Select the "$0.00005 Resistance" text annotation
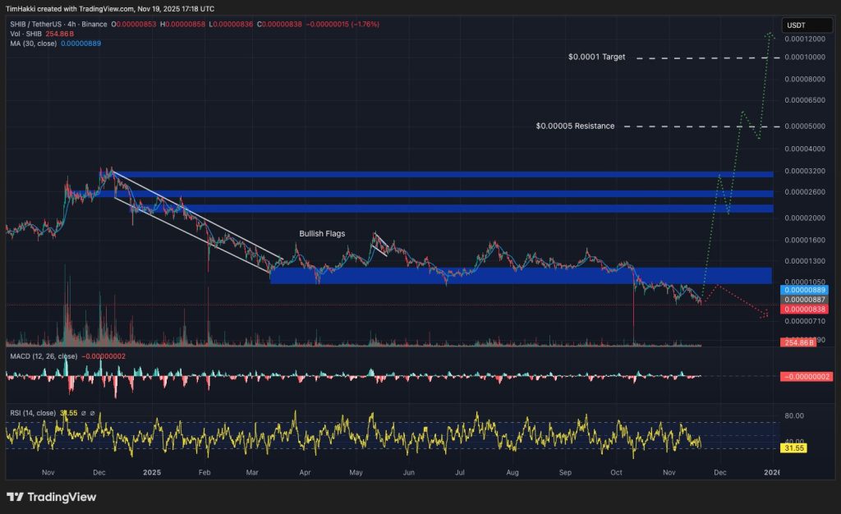This screenshot has width=841, height=514. [575, 126]
